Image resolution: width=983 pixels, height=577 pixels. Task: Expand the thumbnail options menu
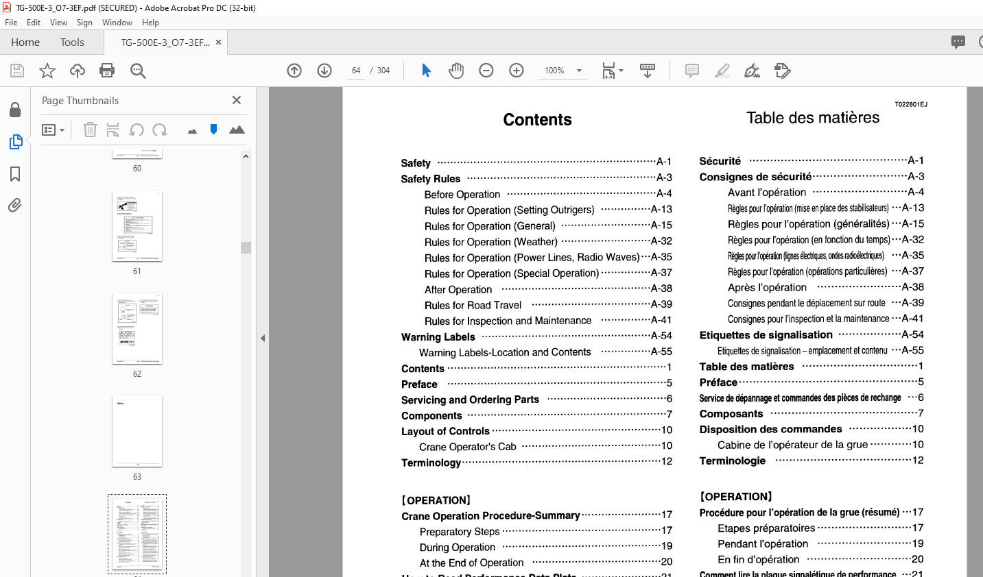coord(53,130)
